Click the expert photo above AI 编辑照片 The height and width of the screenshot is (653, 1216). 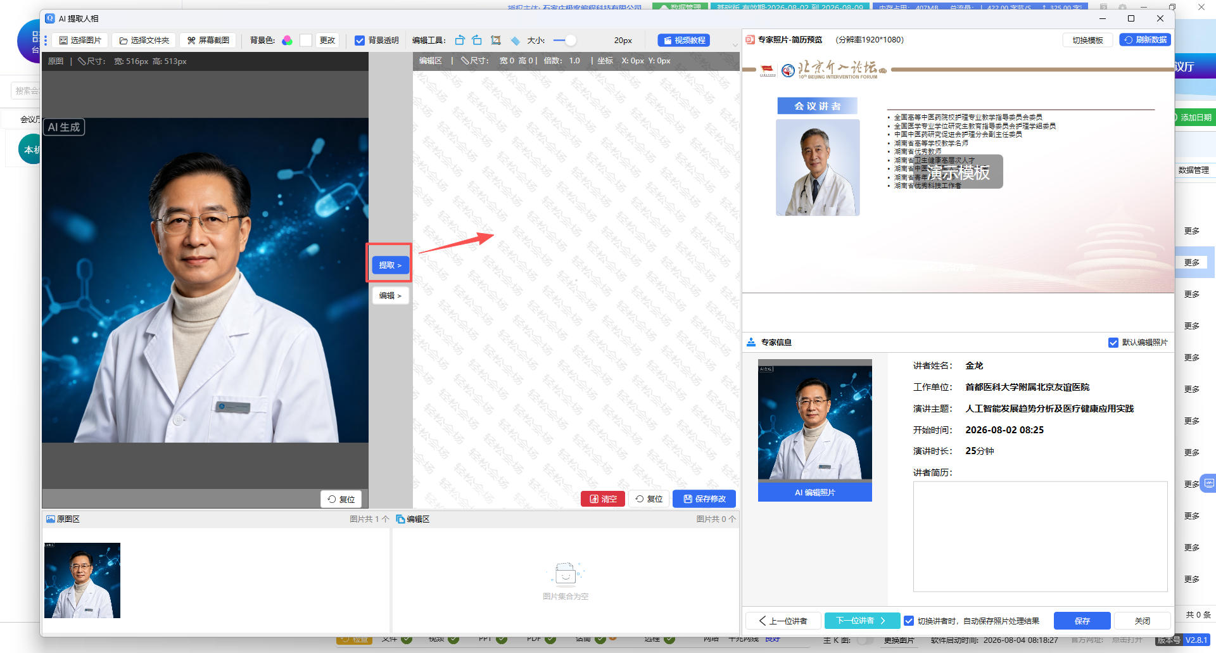click(815, 421)
